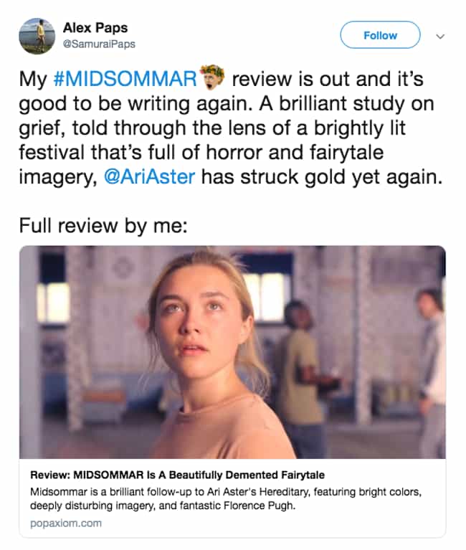Click the flower crown emoji icon

212,77
